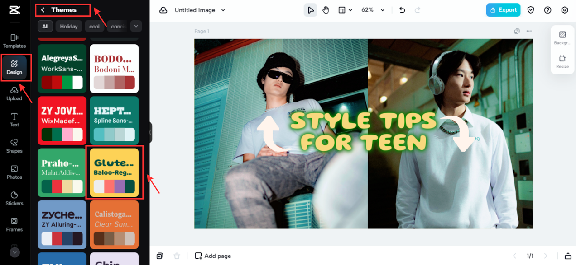Open the Resize option
Viewport: 576px width, 265px height.
[x=562, y=62]
